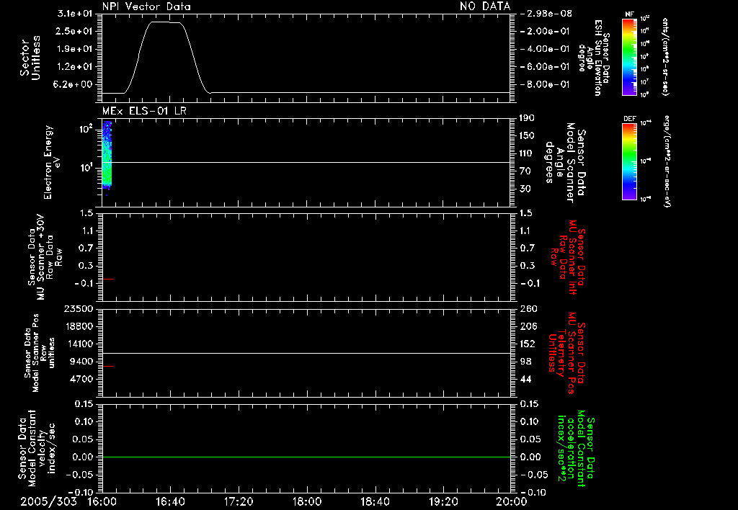
Task: Click the 44 telemetry axis value
Action: pyautogui.click(x=525, y=379)
